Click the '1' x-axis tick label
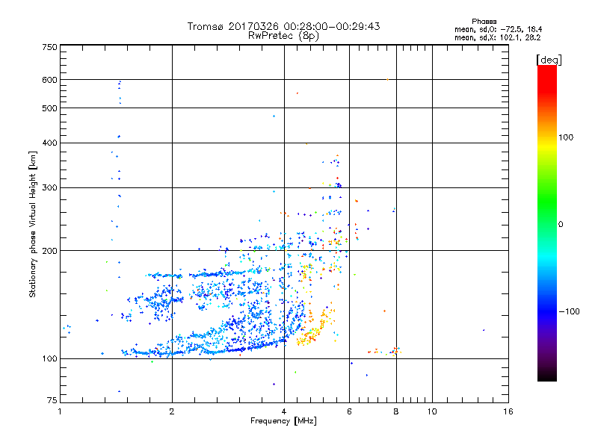The width and height of the screenshot is (598, 448). tap(60, 411)
